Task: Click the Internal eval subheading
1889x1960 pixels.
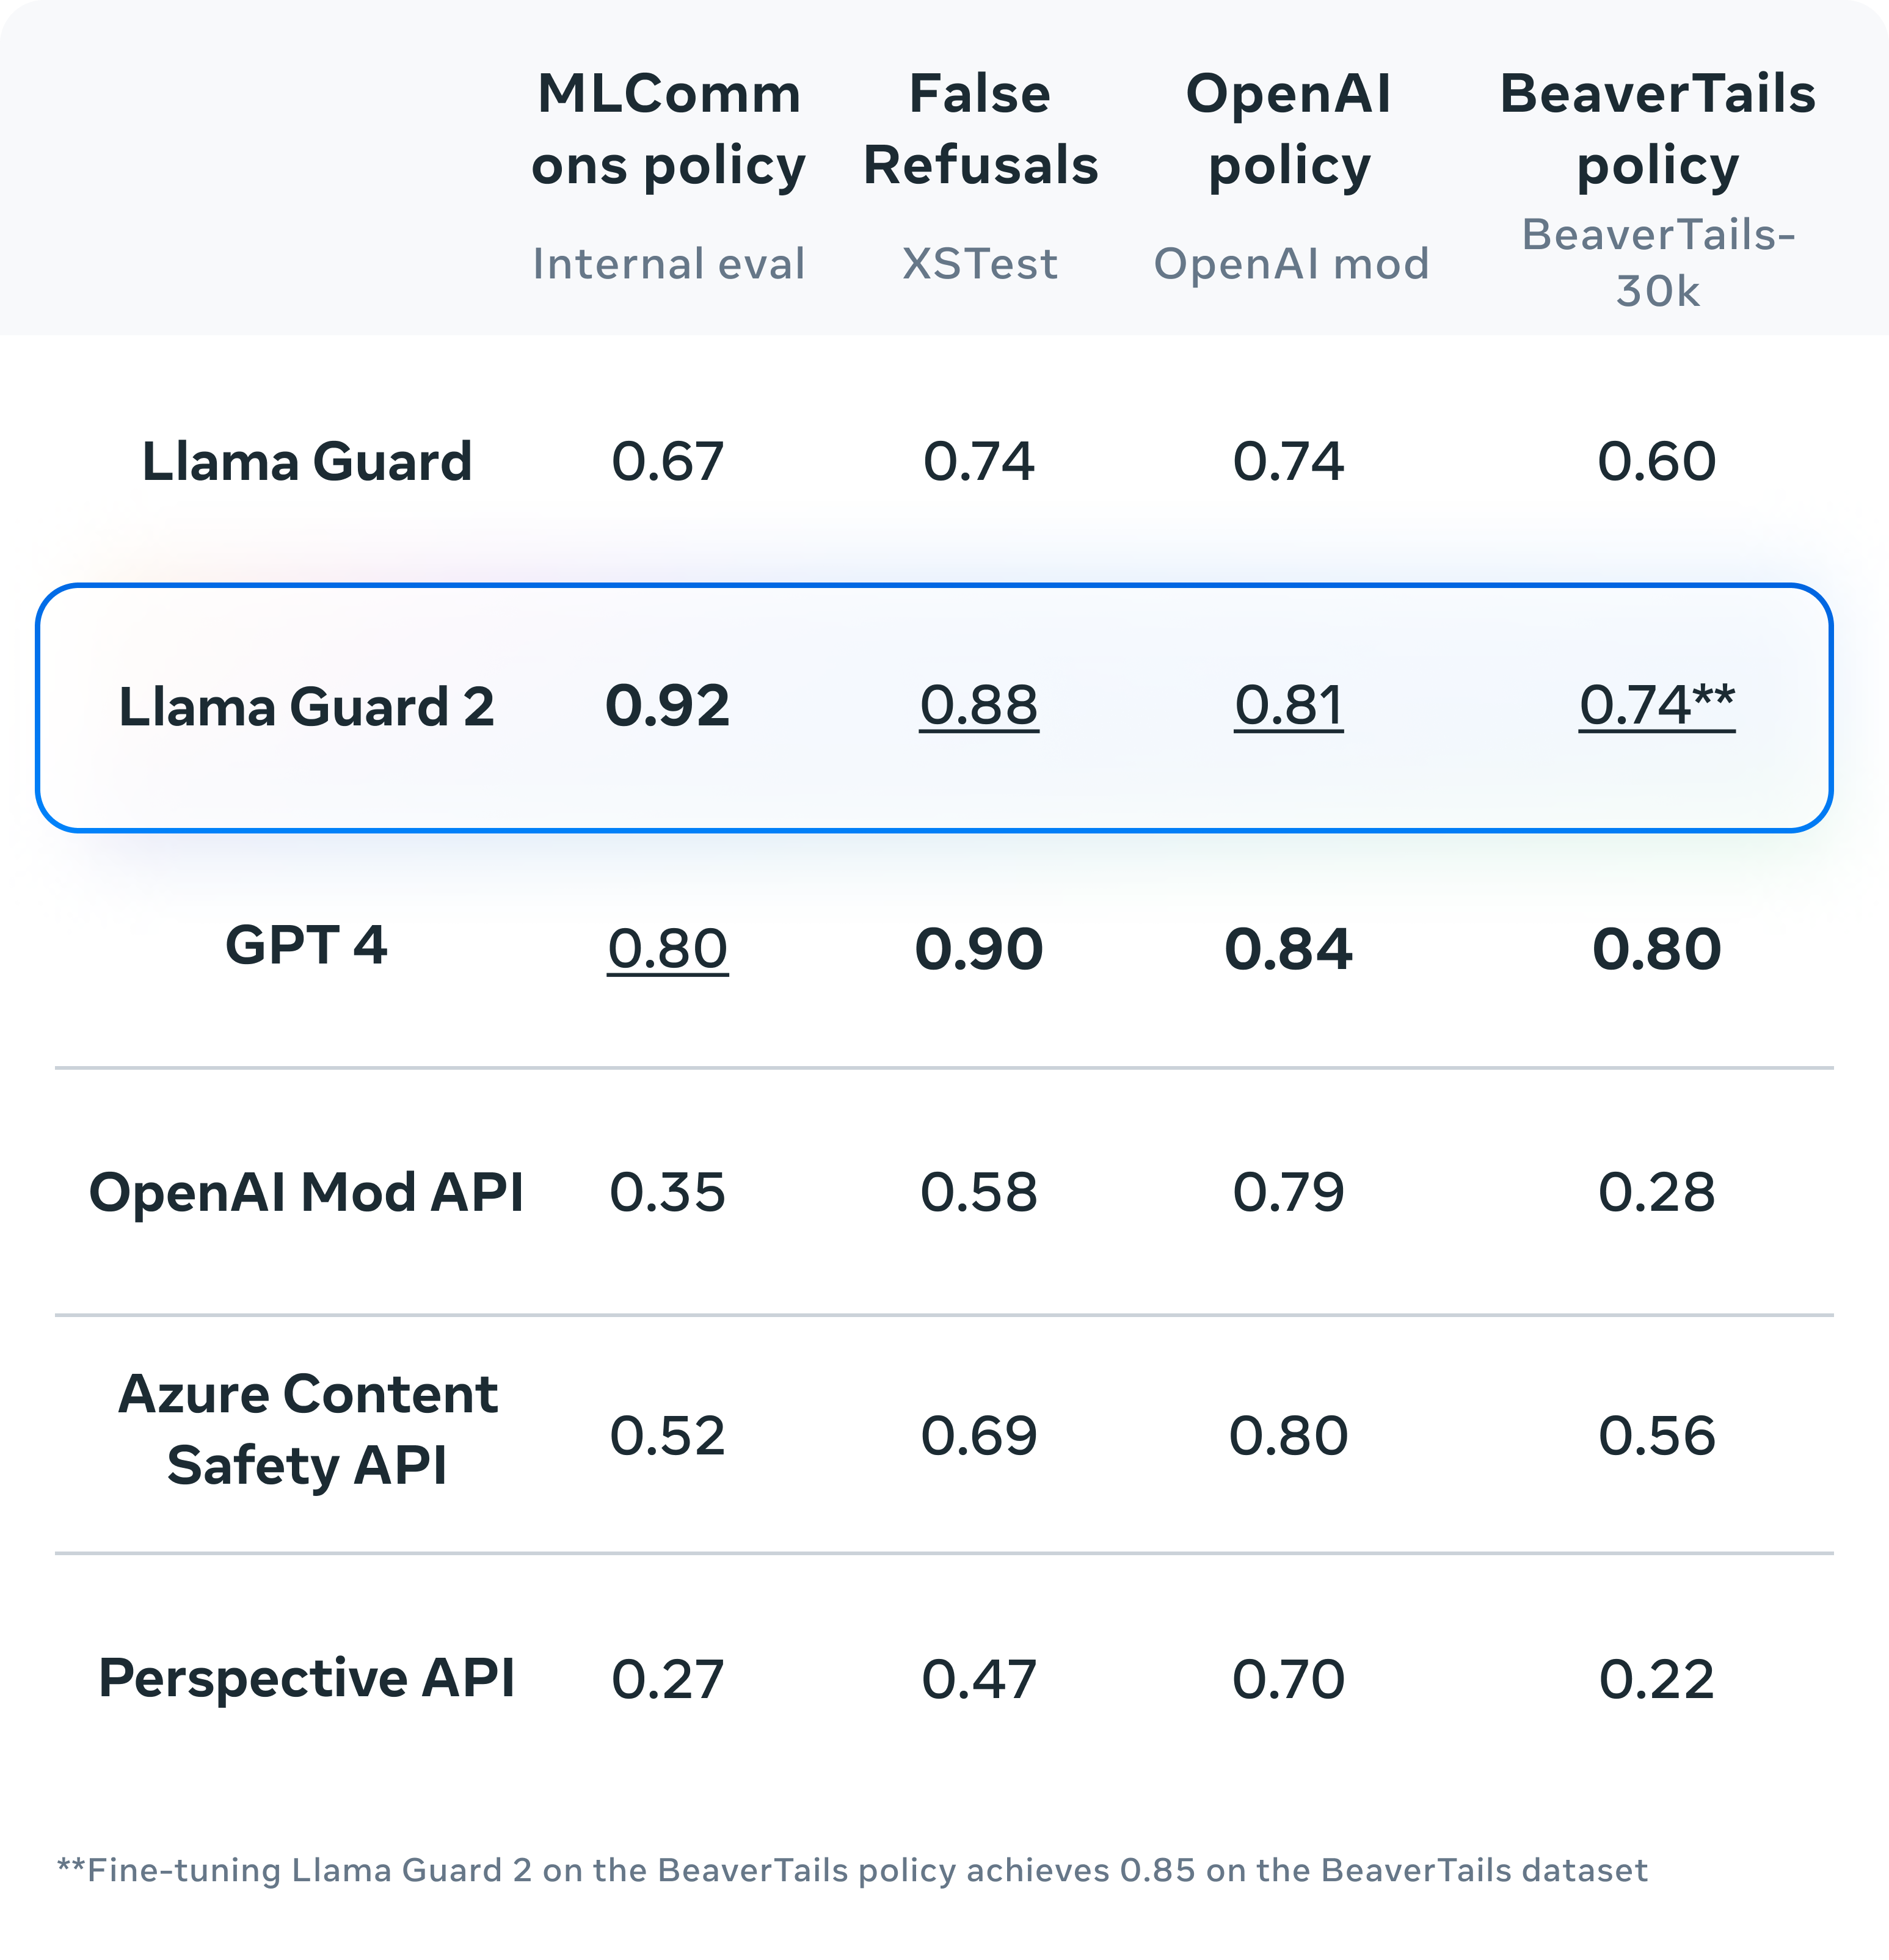Action: [668, 264]
